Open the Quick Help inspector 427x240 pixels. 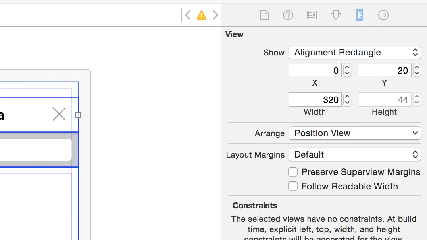coord(288,15)
